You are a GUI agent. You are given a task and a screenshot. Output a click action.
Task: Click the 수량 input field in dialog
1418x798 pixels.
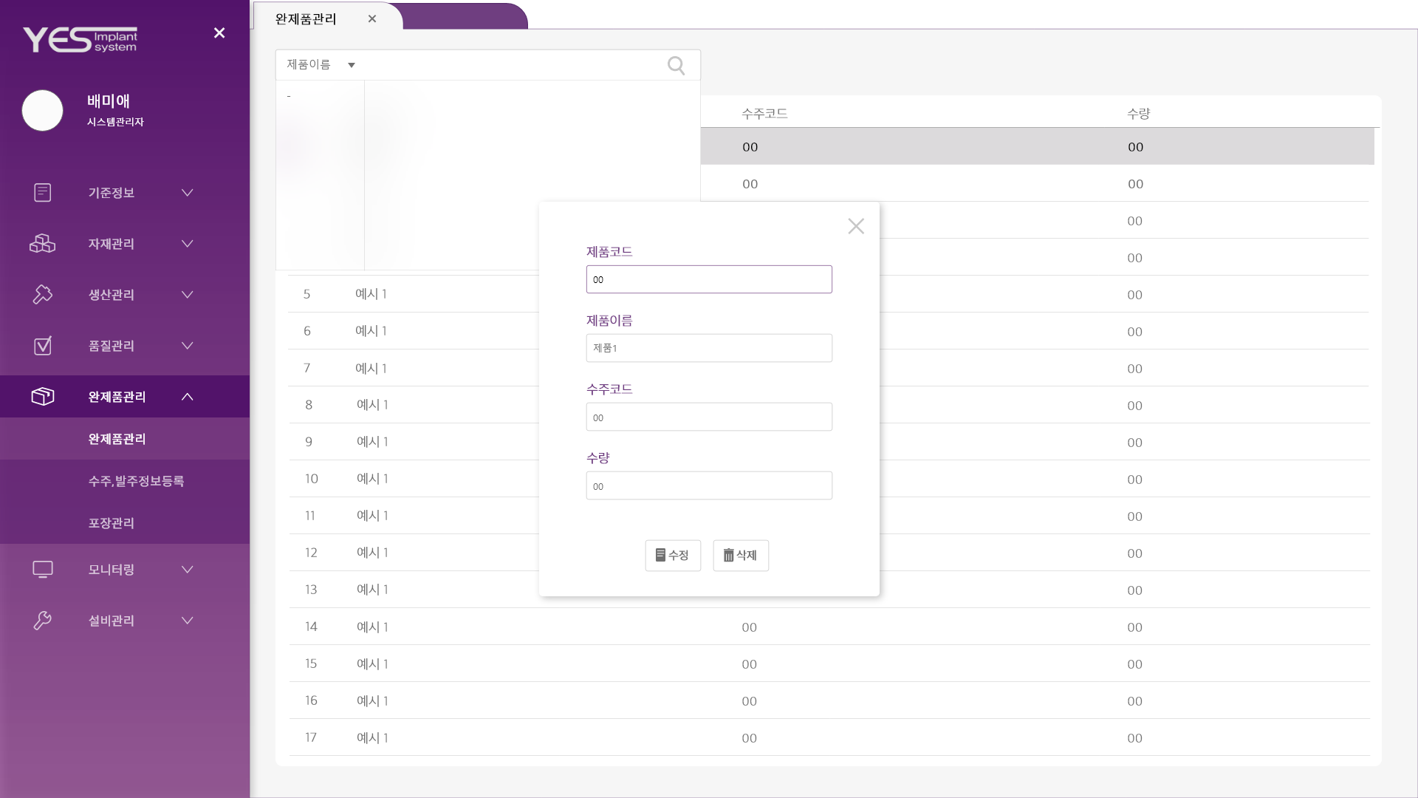tap(709, 485)
